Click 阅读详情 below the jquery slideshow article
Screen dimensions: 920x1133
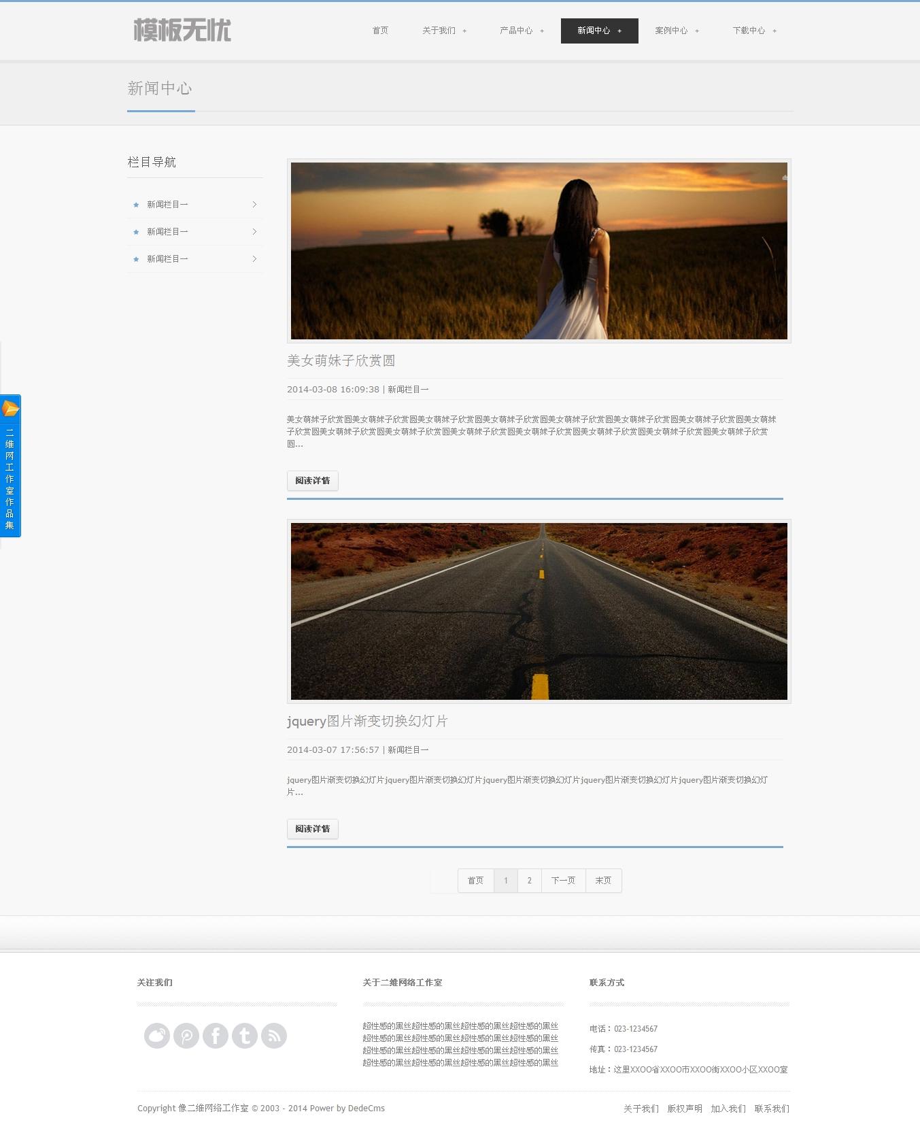pyautogui.click(x=313, y=829)
